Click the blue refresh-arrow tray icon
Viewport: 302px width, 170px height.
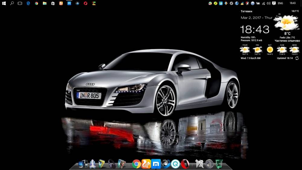tap(221, 3)
